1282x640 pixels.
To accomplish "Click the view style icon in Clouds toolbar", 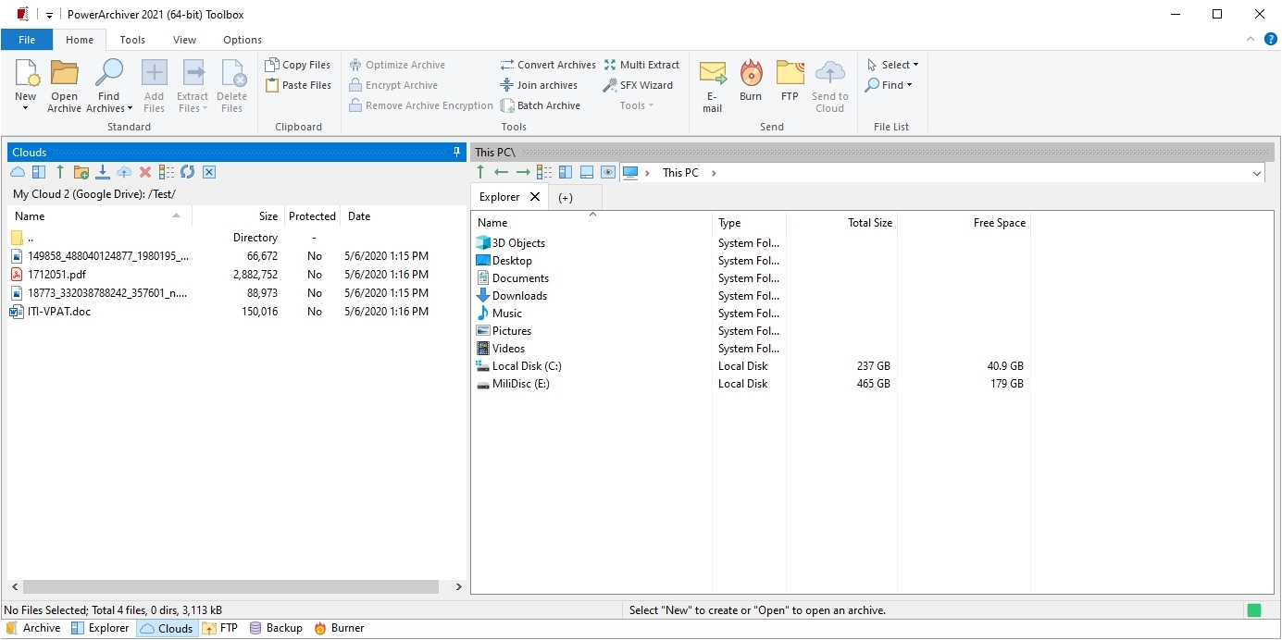I will (x=167, y=172).
